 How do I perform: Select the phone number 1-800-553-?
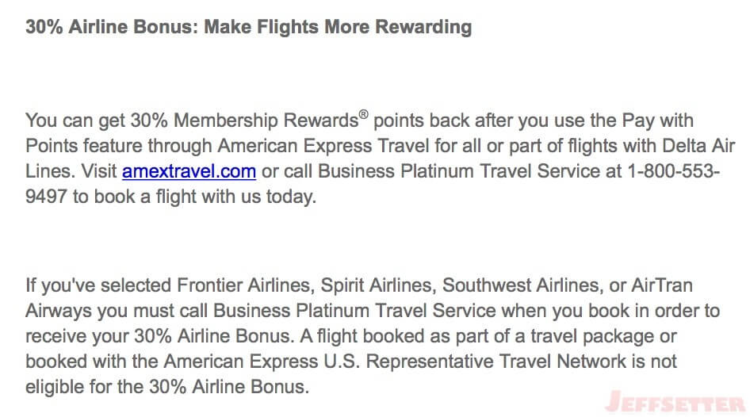(x=673, y=171)
